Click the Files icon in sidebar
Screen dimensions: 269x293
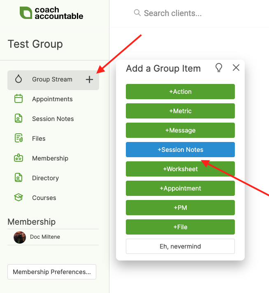click(19, 138)
